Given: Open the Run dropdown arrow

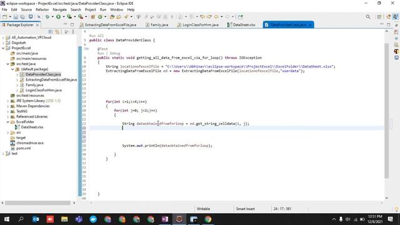Looking at the screenshot, I should click(64, 17).
